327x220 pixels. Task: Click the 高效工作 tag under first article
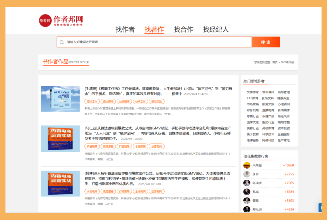[92, 101]
